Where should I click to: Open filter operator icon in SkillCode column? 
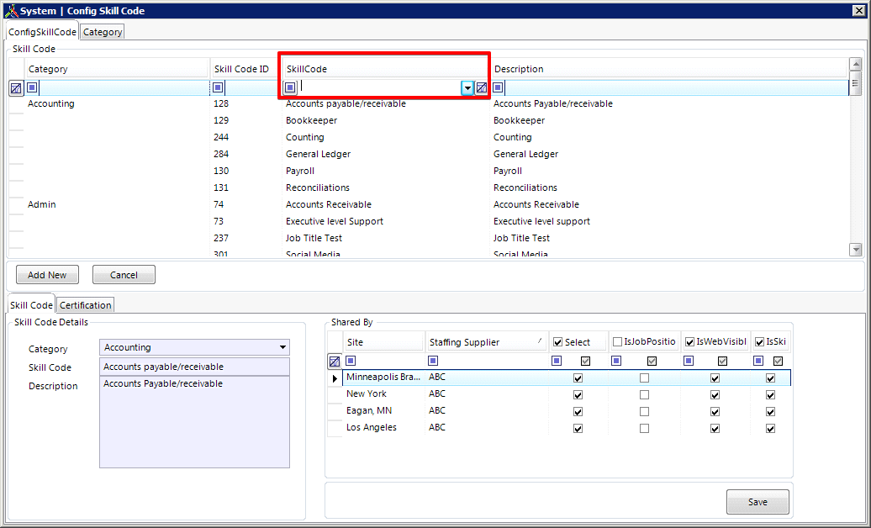click(x=290, y=87)
